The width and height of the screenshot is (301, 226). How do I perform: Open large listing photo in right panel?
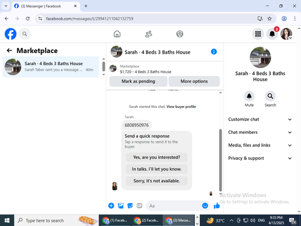click(x=260, y=57)
